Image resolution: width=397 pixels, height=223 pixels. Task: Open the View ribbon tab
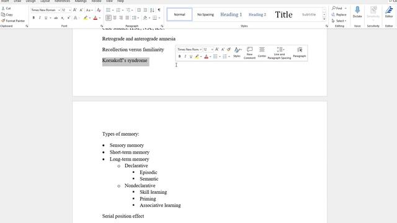pyautogui.click(x=109, y=1)
